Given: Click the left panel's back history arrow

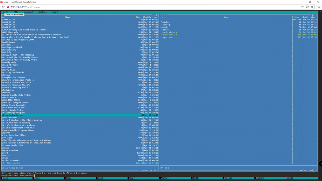Looking at the screenshot, I should point(3,14).
